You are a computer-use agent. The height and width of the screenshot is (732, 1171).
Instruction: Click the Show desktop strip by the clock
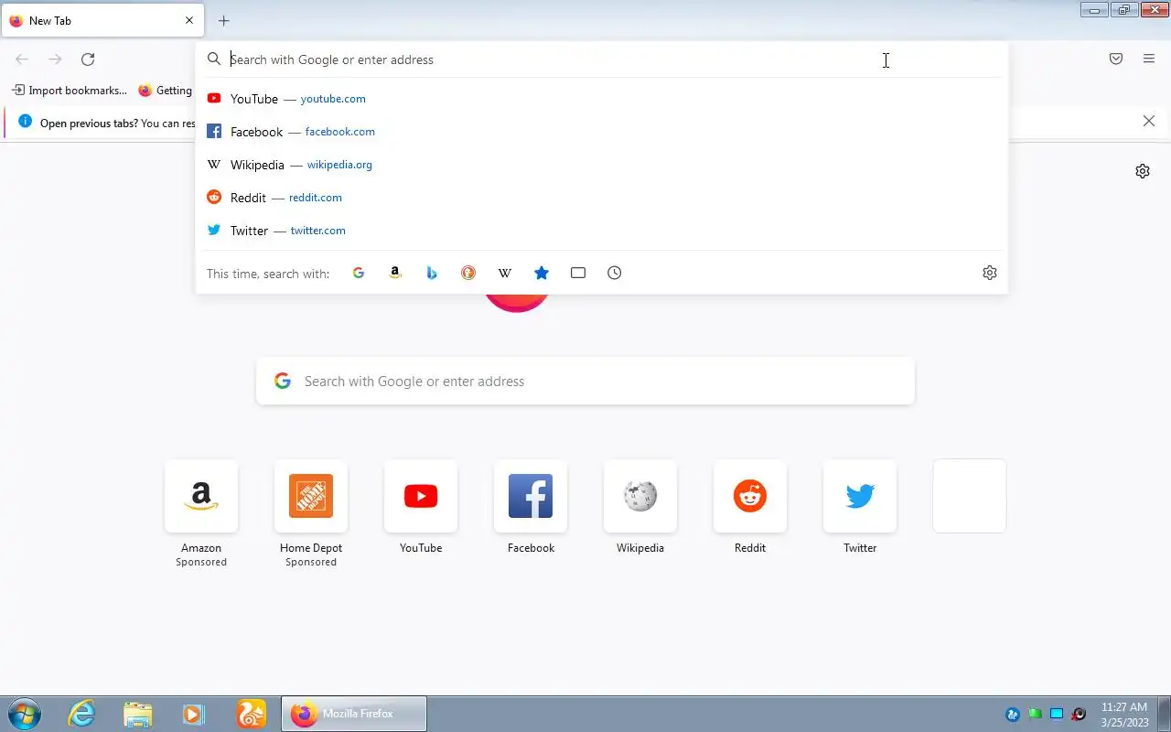point(1165,714)
